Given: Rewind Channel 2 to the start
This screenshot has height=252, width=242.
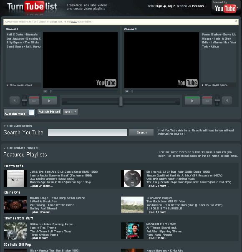Looking at the screenshot, I should tap(127, 91).
